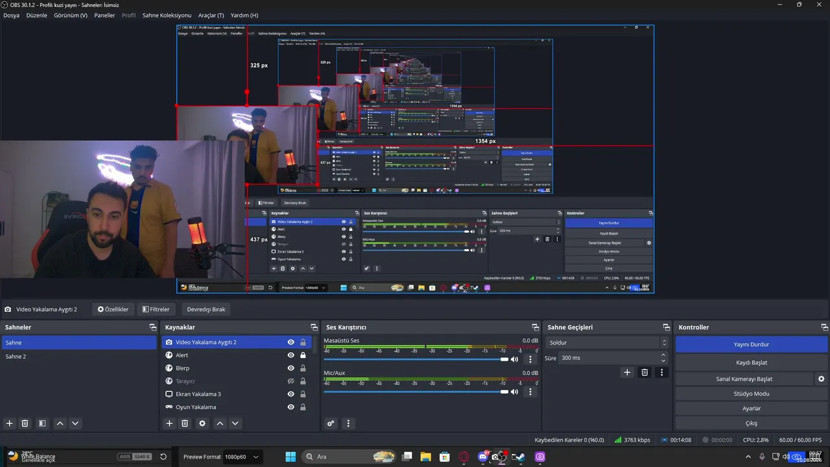Screen dimensions: 830x467
Task: Open Filtreler for the selected source
Action: (x=156, y=309)
